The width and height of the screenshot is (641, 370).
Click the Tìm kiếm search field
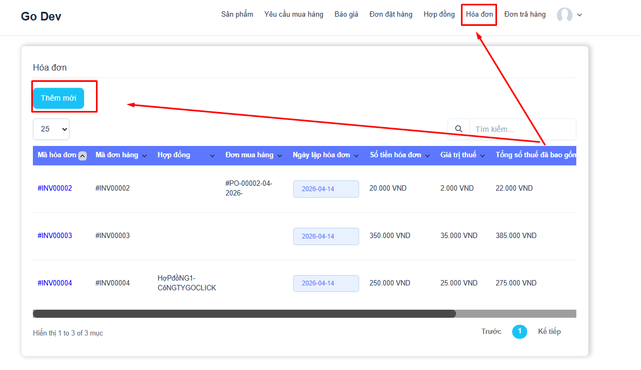point(521,129)
